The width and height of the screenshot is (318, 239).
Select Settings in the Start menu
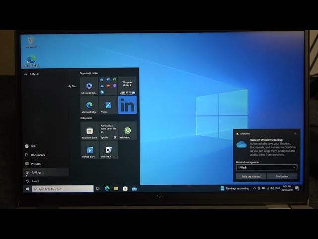click(36, 172)
